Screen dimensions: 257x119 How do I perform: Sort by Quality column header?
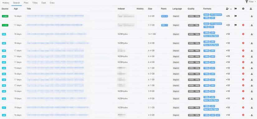pos(191,9)
